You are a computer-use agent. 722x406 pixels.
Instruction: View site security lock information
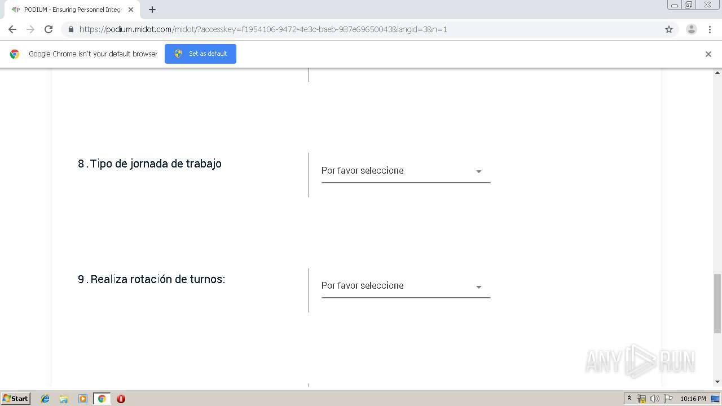[x=71, y=29]
